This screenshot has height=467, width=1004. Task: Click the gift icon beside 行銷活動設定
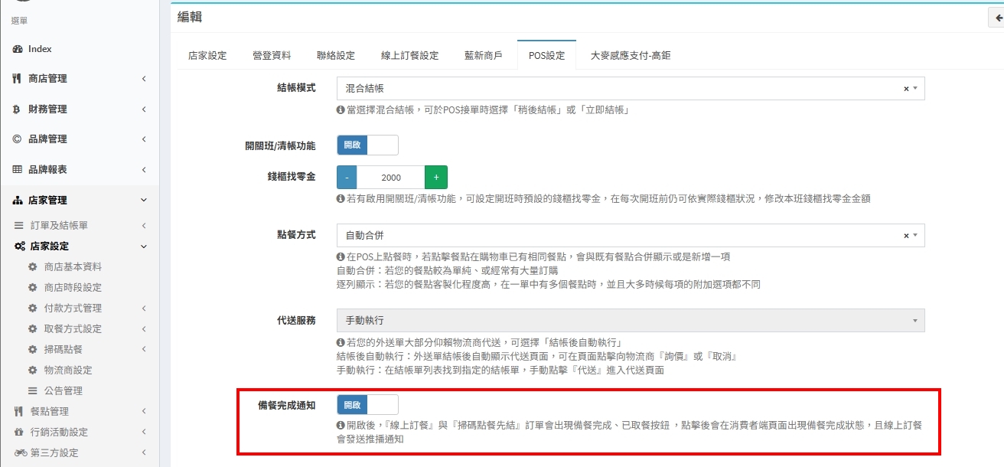[x=19, y=433]
